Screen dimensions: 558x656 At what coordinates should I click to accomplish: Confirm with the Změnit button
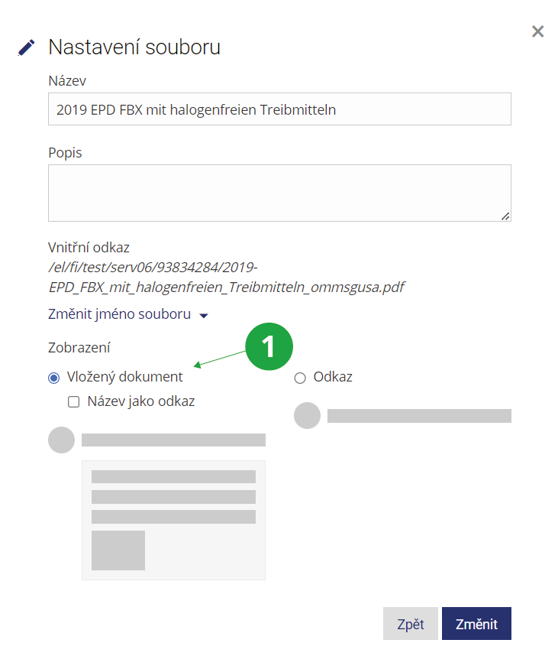476,624
